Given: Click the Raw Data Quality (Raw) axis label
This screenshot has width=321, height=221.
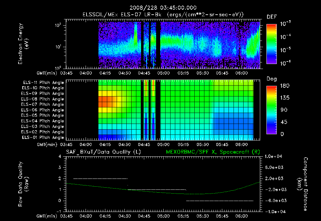Looking at the screenshot, I should point(23,184).
